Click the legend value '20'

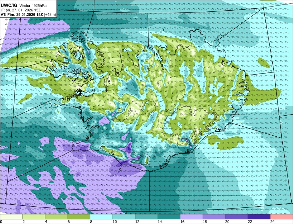coord(227,222)
